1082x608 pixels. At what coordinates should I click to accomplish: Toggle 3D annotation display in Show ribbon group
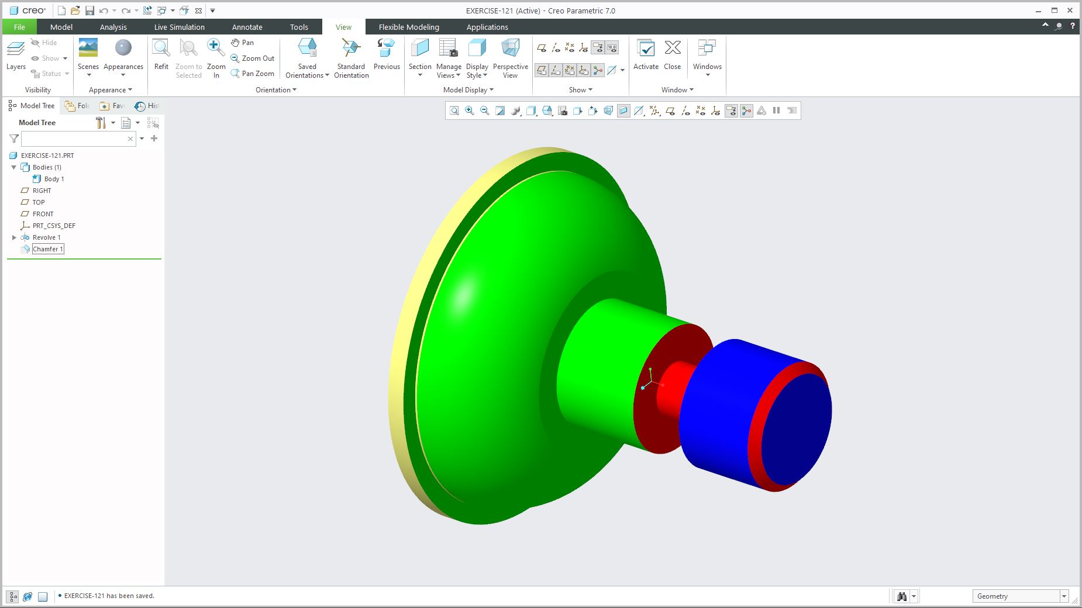click(598, 48)
